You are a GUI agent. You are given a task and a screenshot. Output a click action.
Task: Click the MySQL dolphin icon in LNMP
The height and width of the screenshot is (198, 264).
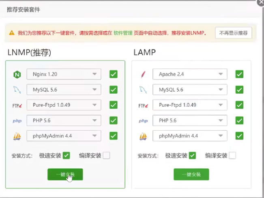click(x=17, y=90)
